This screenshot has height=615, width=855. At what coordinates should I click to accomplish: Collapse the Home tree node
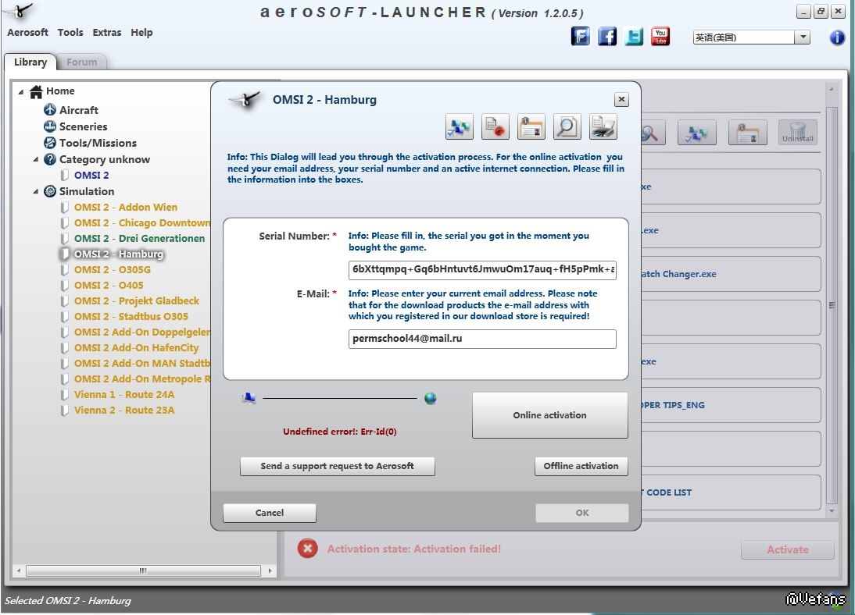[21, 91]
